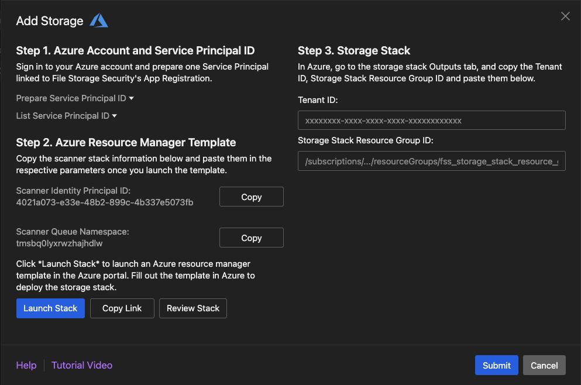Screen dimensions: 581x385
Task: Submit the storage form
Action: (x=496, y=365)
